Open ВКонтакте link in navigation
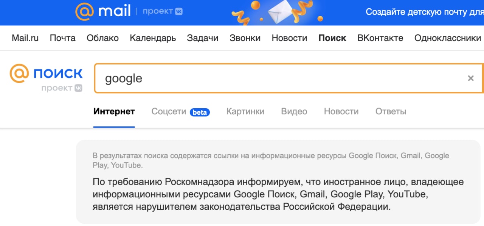Viewport: 484px width, 226px height. click(380, 38)
